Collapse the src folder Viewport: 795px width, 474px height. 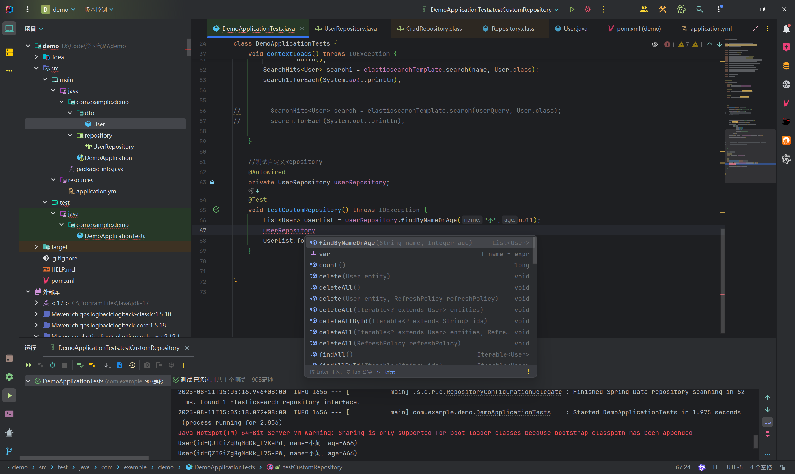(x=36, y=68)
